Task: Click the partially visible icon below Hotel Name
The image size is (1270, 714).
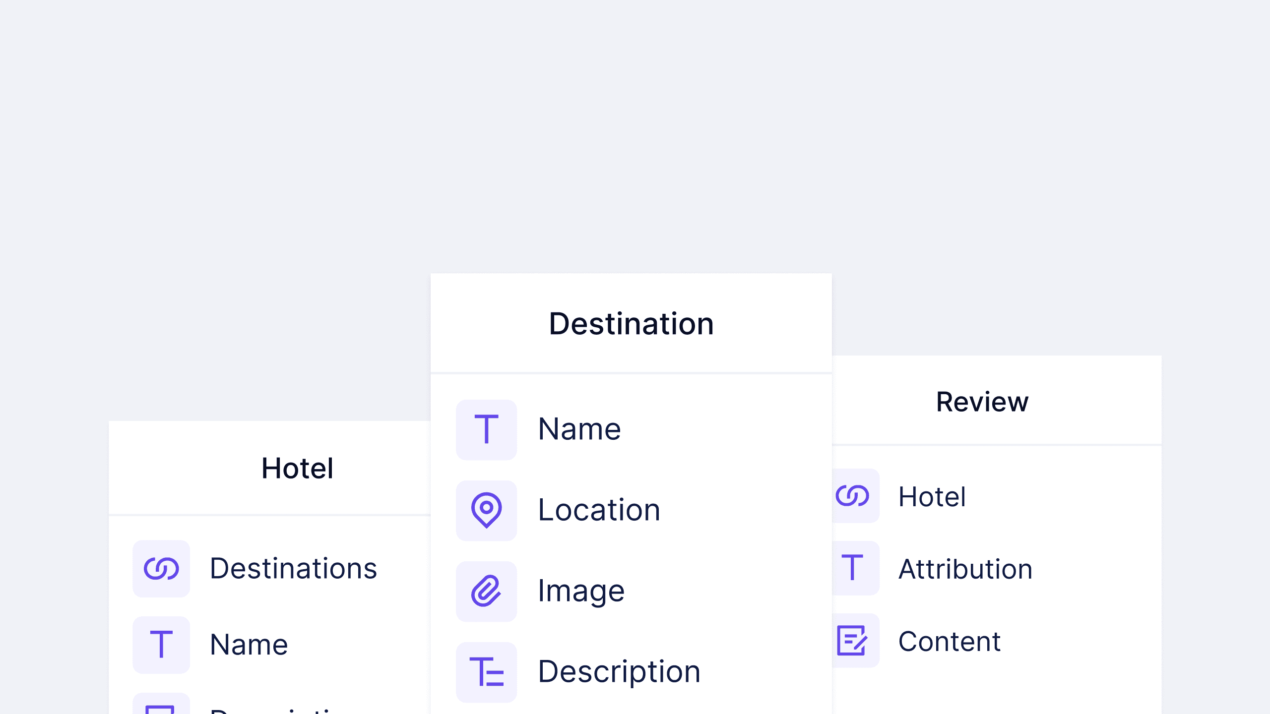Action: click(x=161, y=707)
